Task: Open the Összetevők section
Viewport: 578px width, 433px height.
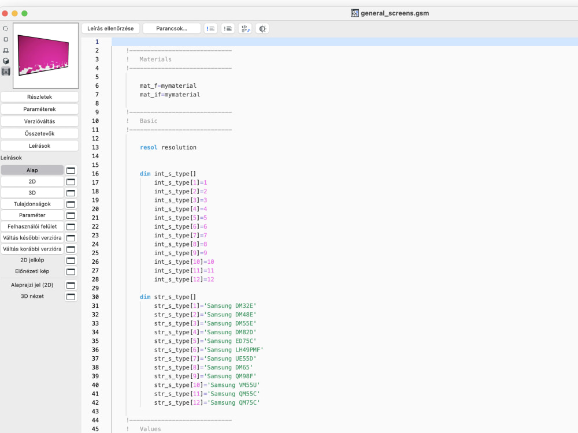Action: point(39,133)
